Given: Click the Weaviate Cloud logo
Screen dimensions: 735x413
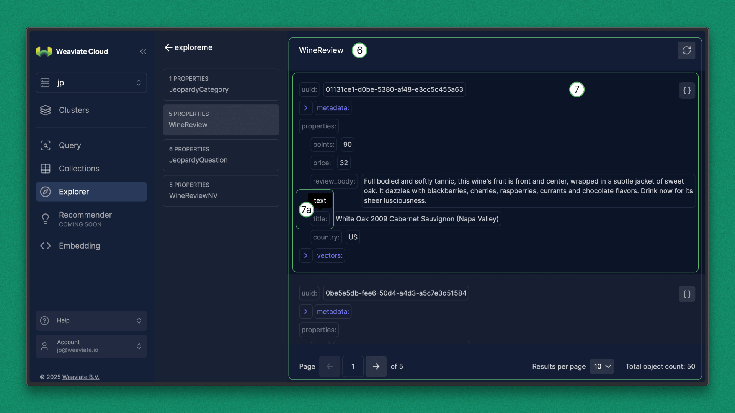Looking at the screenshot, I should (x=44, y=51).
